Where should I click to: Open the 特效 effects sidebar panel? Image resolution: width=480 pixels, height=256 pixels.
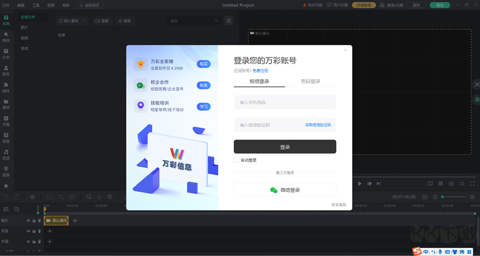coord(6,37)
